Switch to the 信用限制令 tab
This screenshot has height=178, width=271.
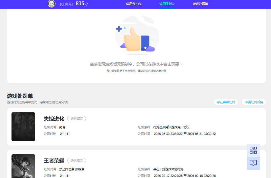point(167,4)
